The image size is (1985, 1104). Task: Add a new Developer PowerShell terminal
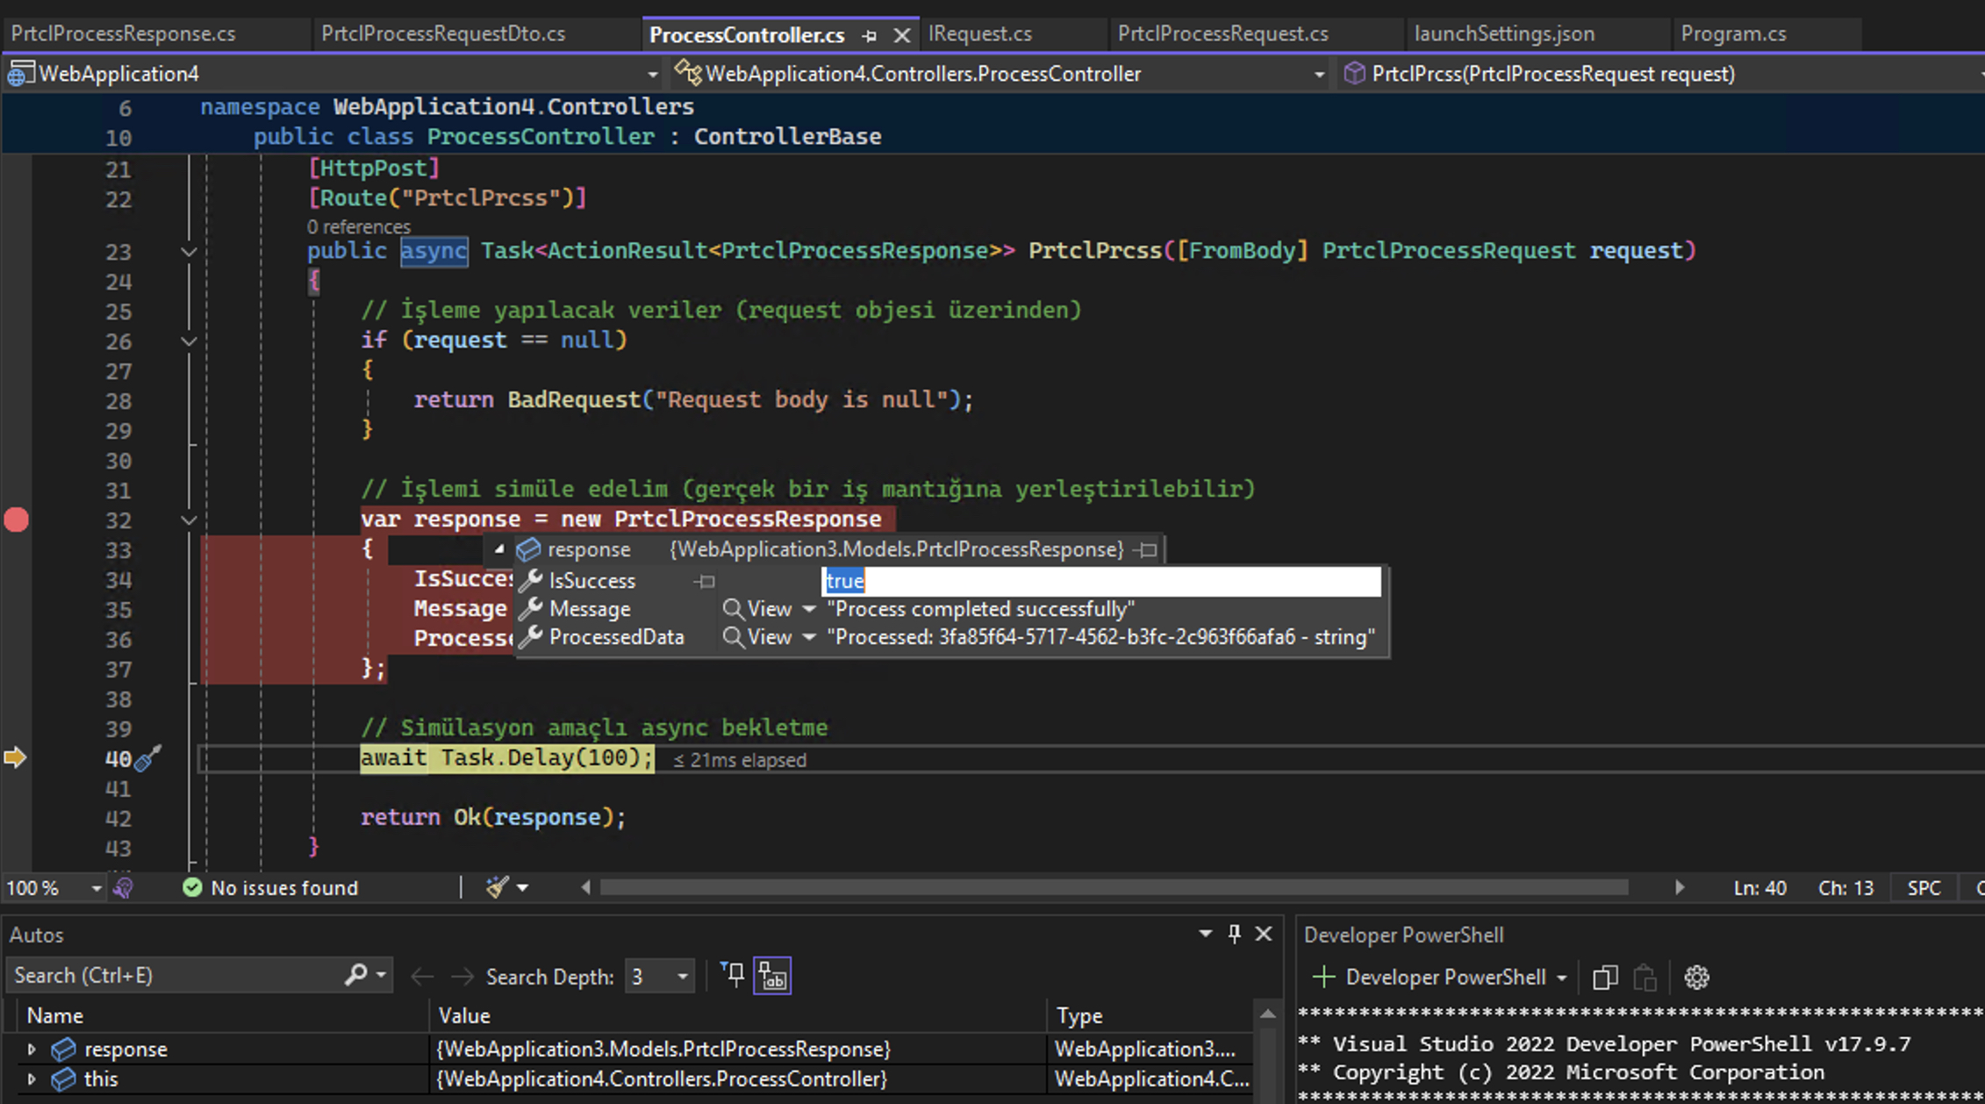[x=1323, y=977]
